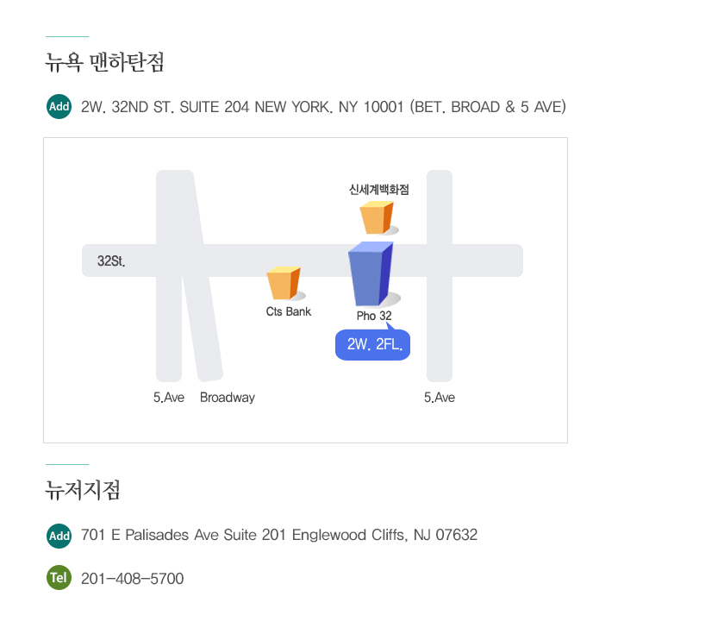Click the 신세계백화점 text label
This screenshot has width=724, height=634.
379,190
